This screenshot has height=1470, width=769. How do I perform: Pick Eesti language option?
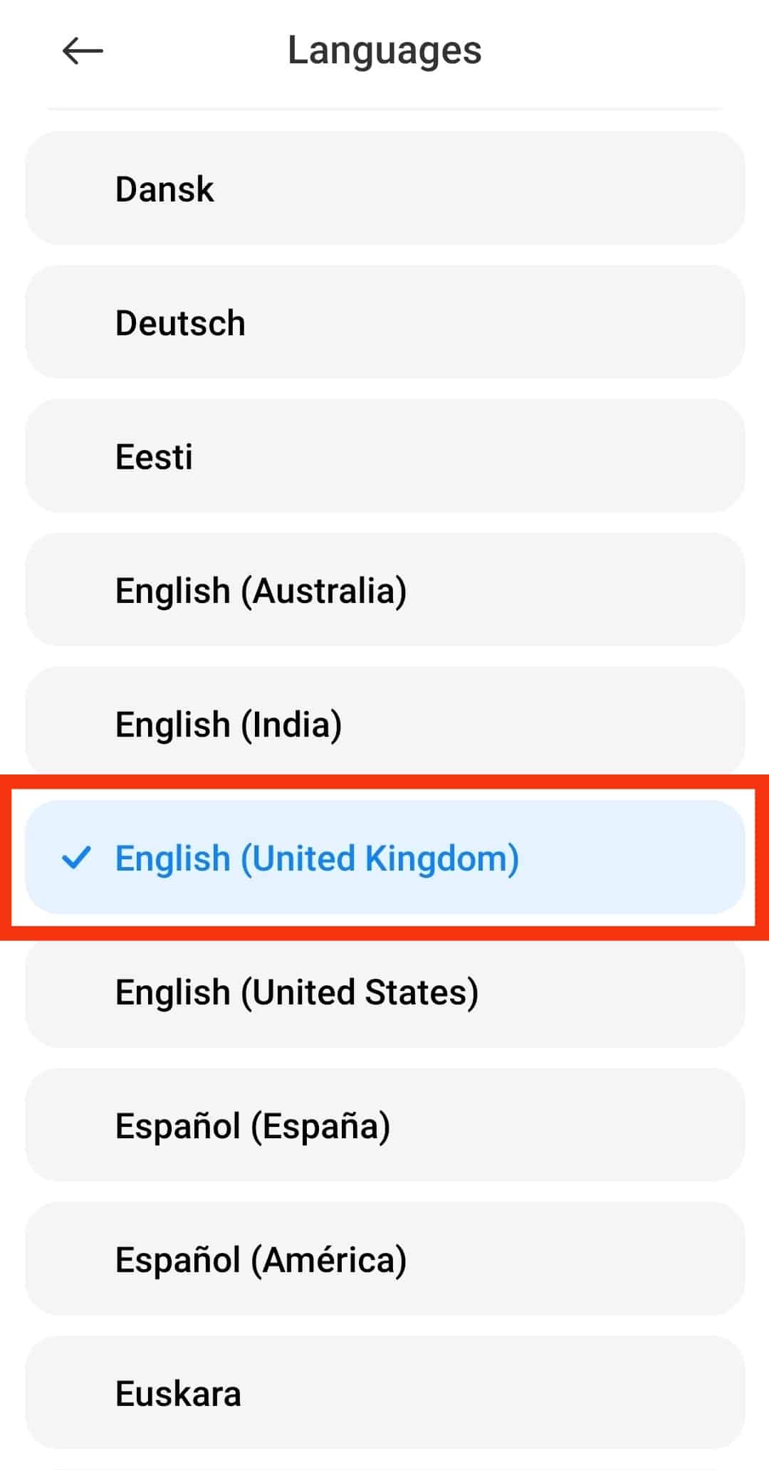(x=384, y=456)
